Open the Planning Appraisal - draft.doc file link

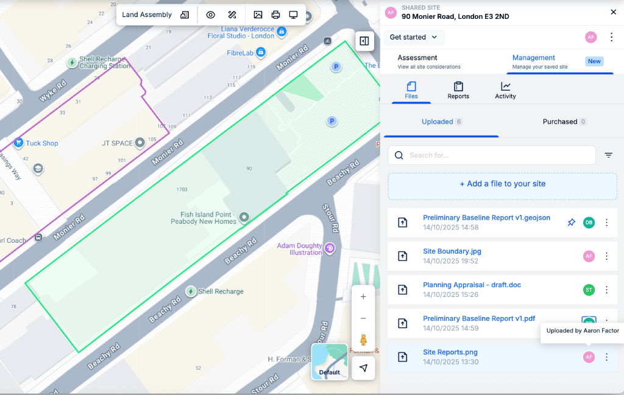[x=472, y=285]
